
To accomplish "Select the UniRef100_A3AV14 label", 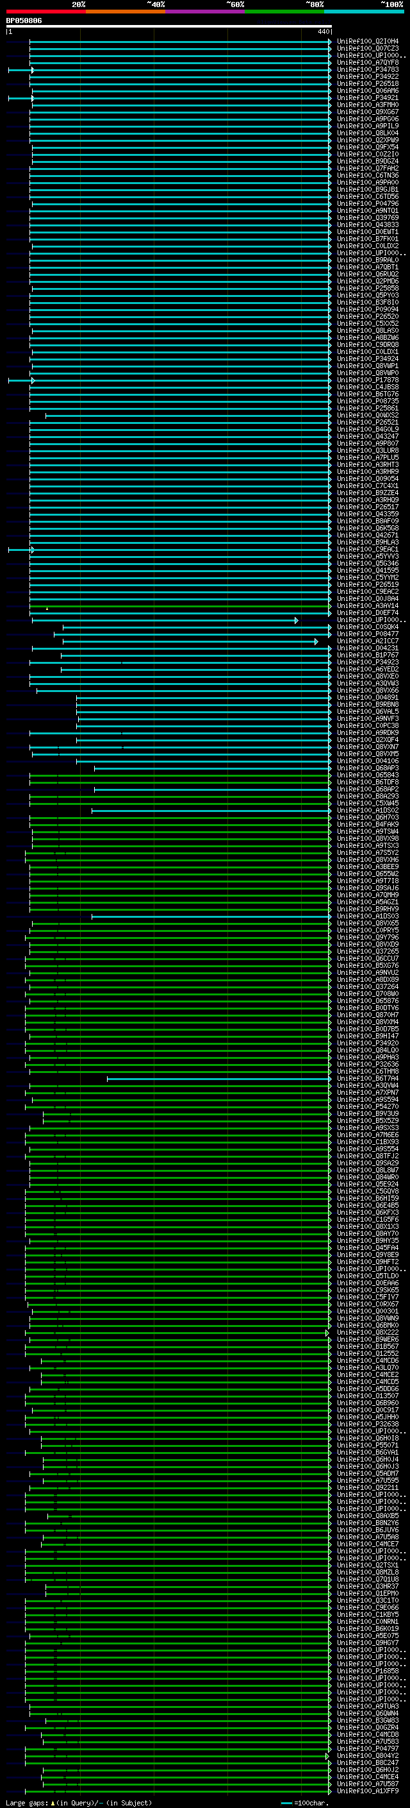I will coord(368,605).
